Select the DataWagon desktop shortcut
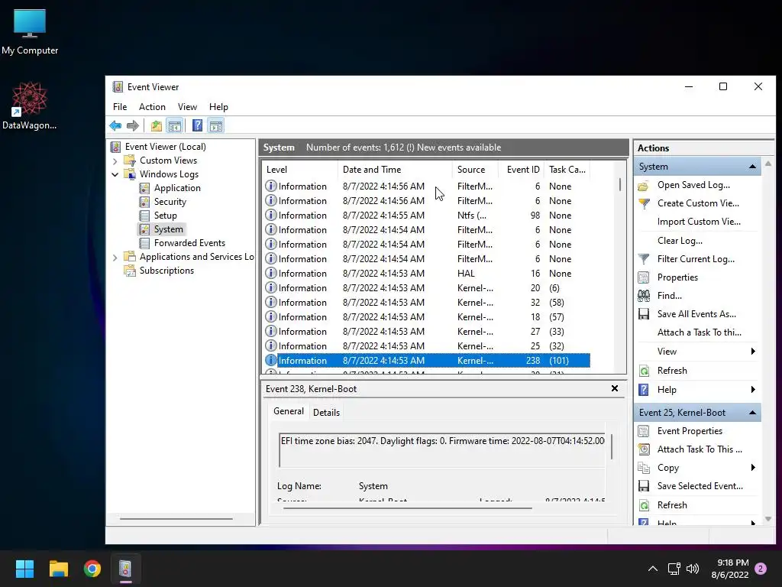The height and width of the screenshot is (587, 782). coord(30,106)
